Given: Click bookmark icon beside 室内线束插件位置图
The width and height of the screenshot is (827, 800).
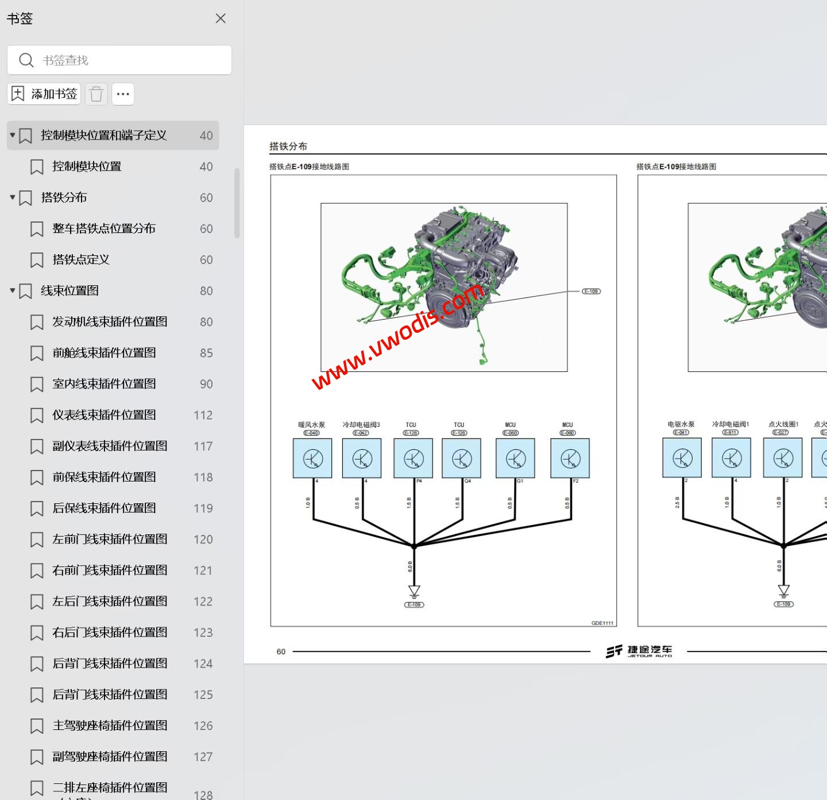Looking at the screenshot, I should 37,385.
